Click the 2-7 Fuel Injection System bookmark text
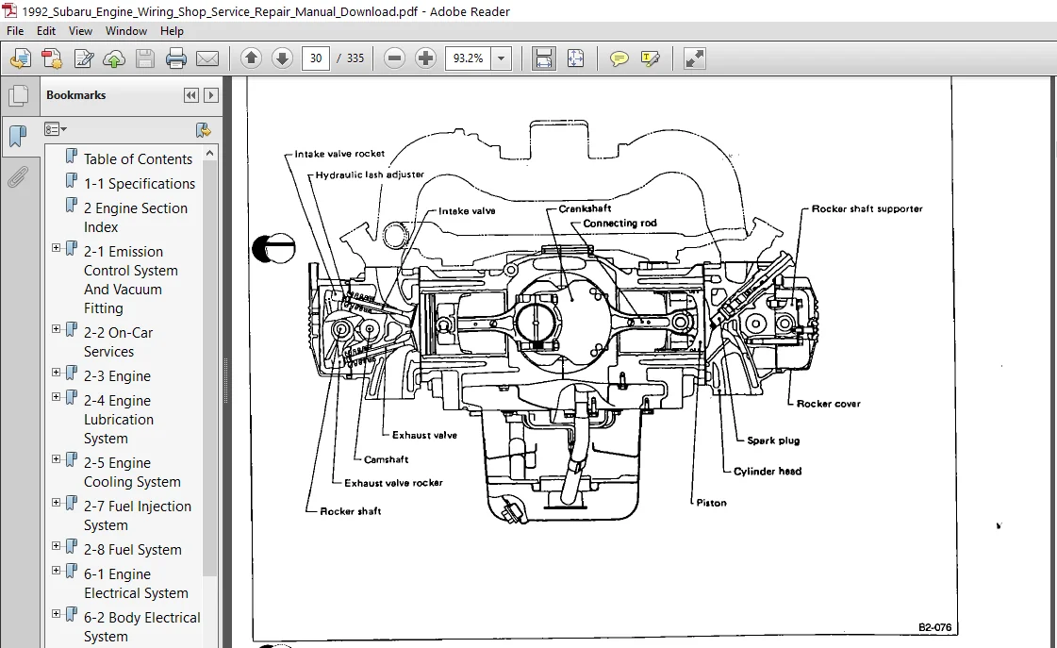 [x=138, y=515]
